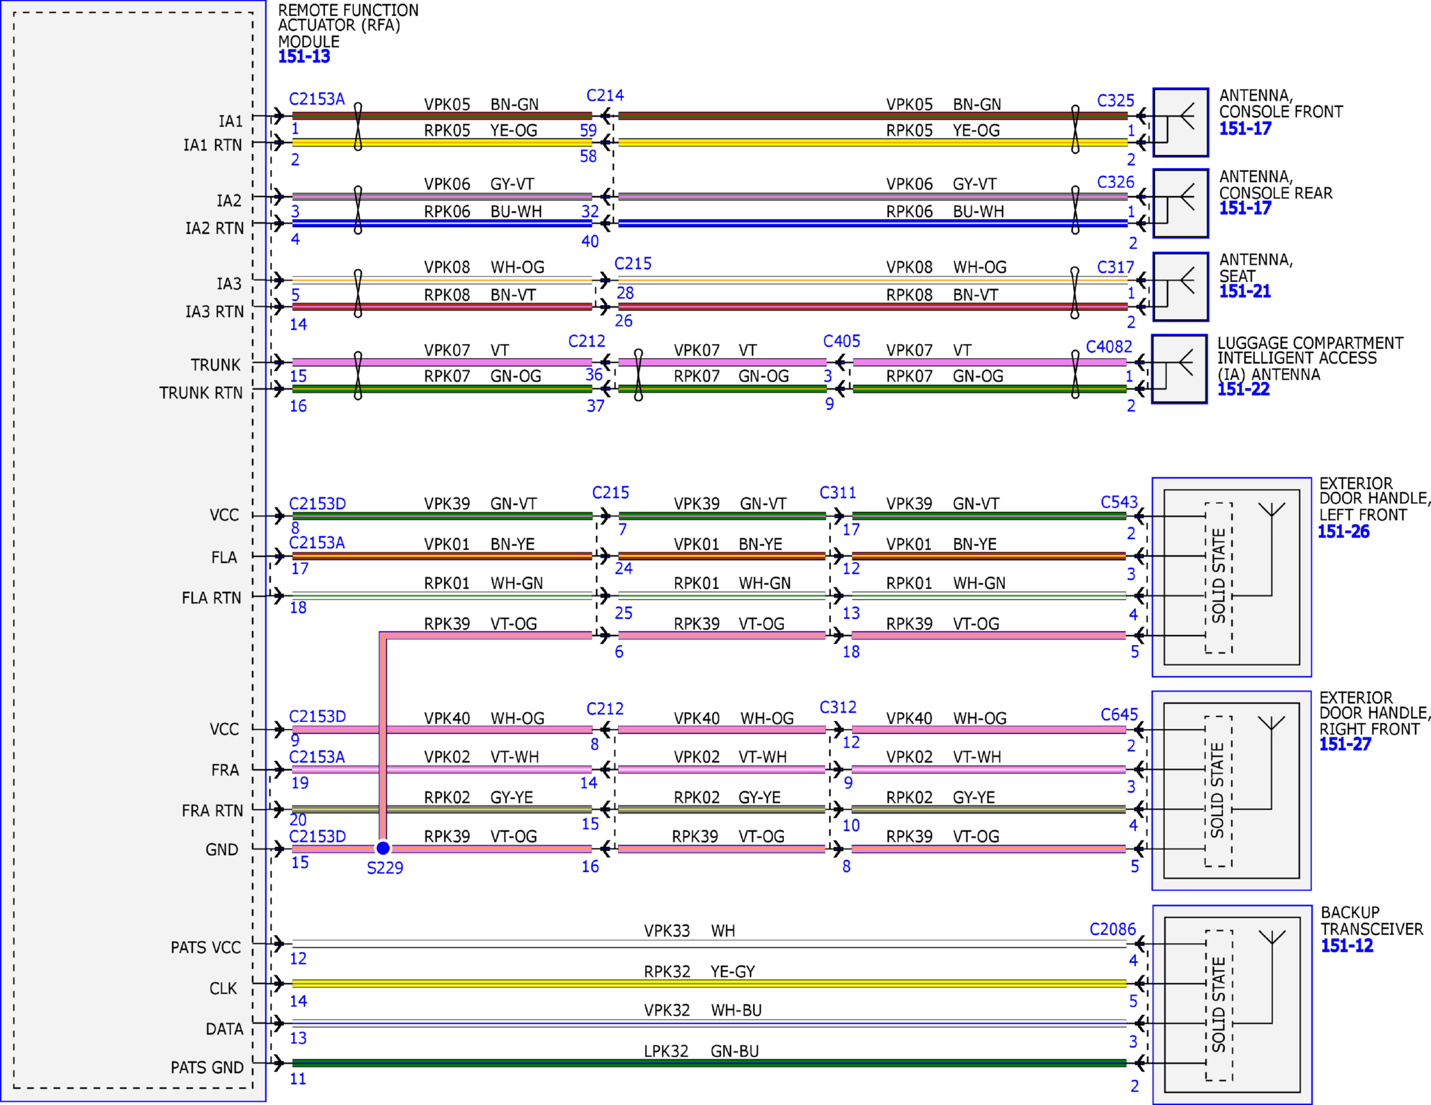Follow the 151-21 link for Antenna, Seat
The width and height of the screenshot is (1431, 1105).
point(1245,292)
